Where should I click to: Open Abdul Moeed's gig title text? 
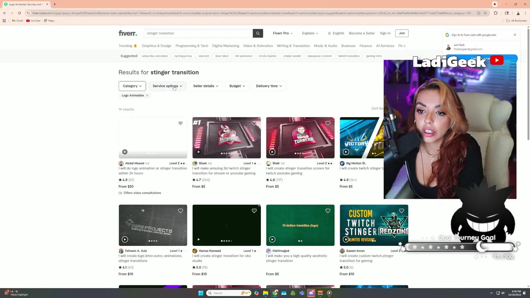pyautogui.click(x=152, y=171)
